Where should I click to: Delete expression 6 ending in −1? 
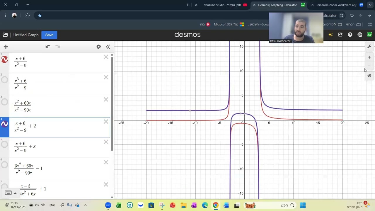(106, 162)
